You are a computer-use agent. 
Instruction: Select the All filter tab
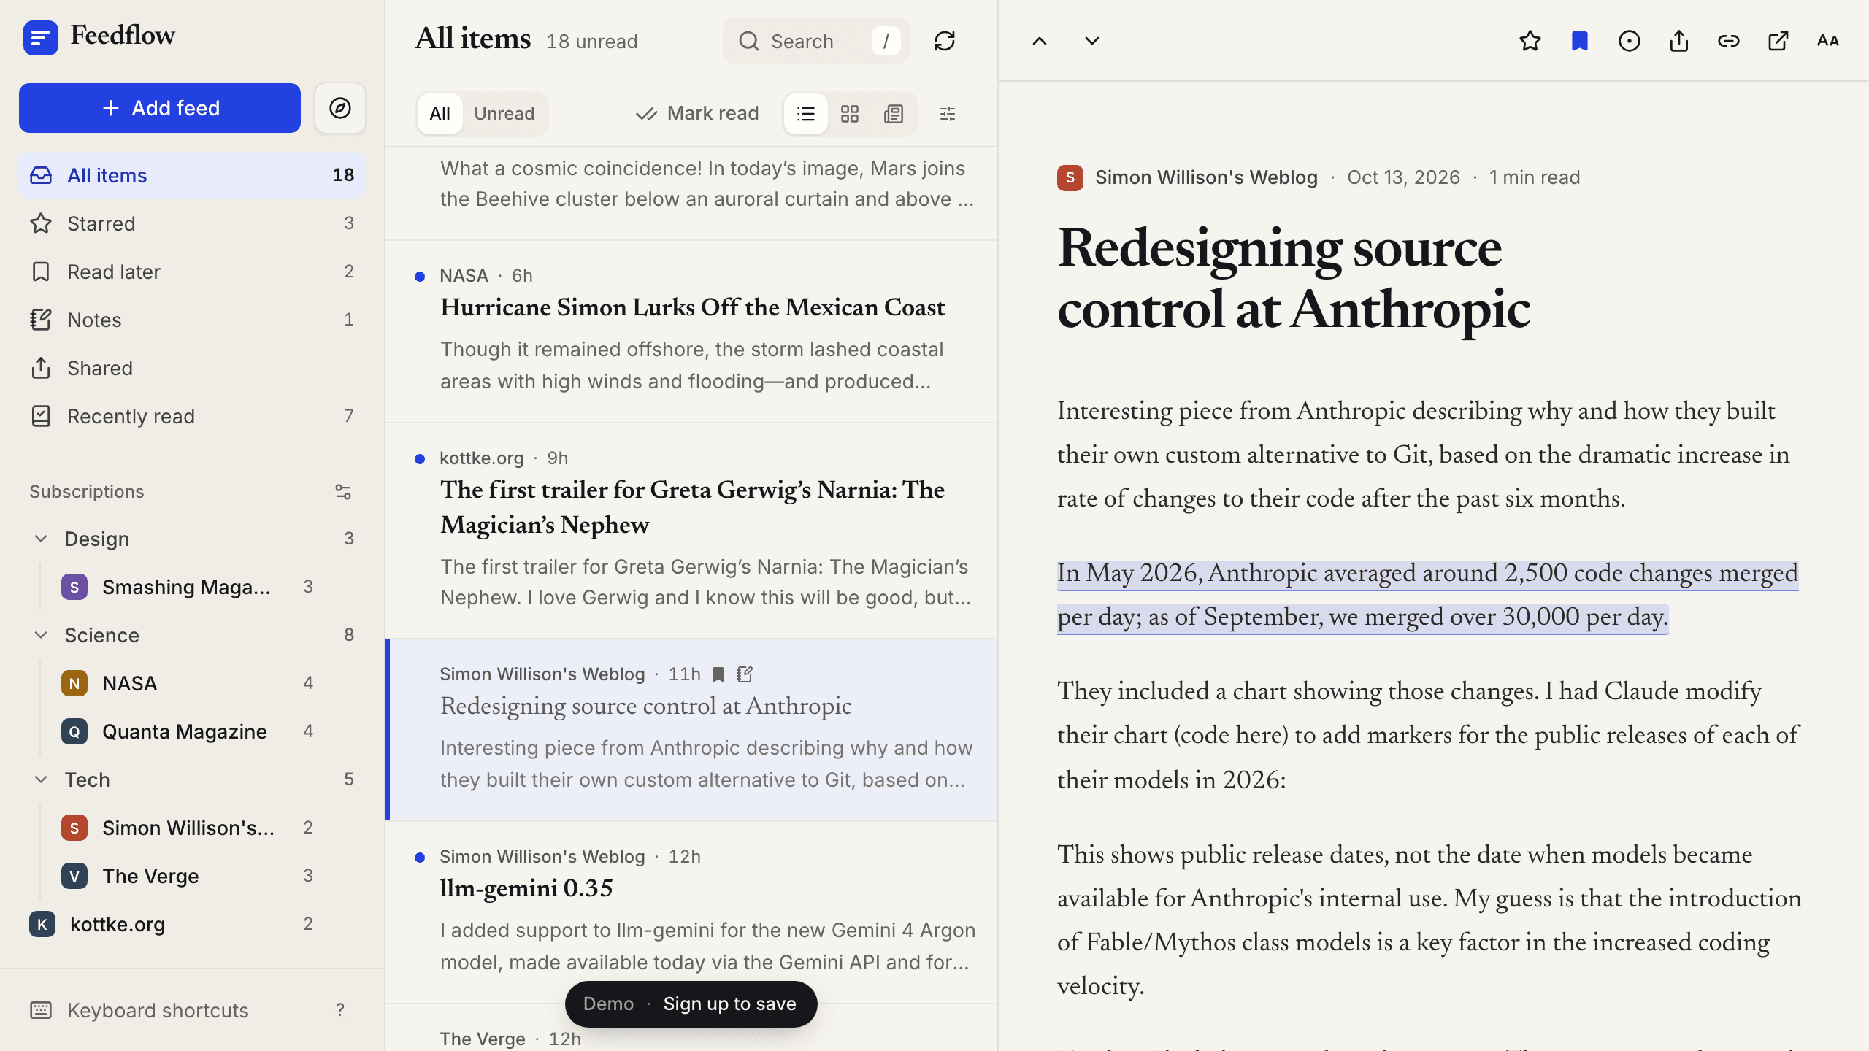click(x=440, y=114)
